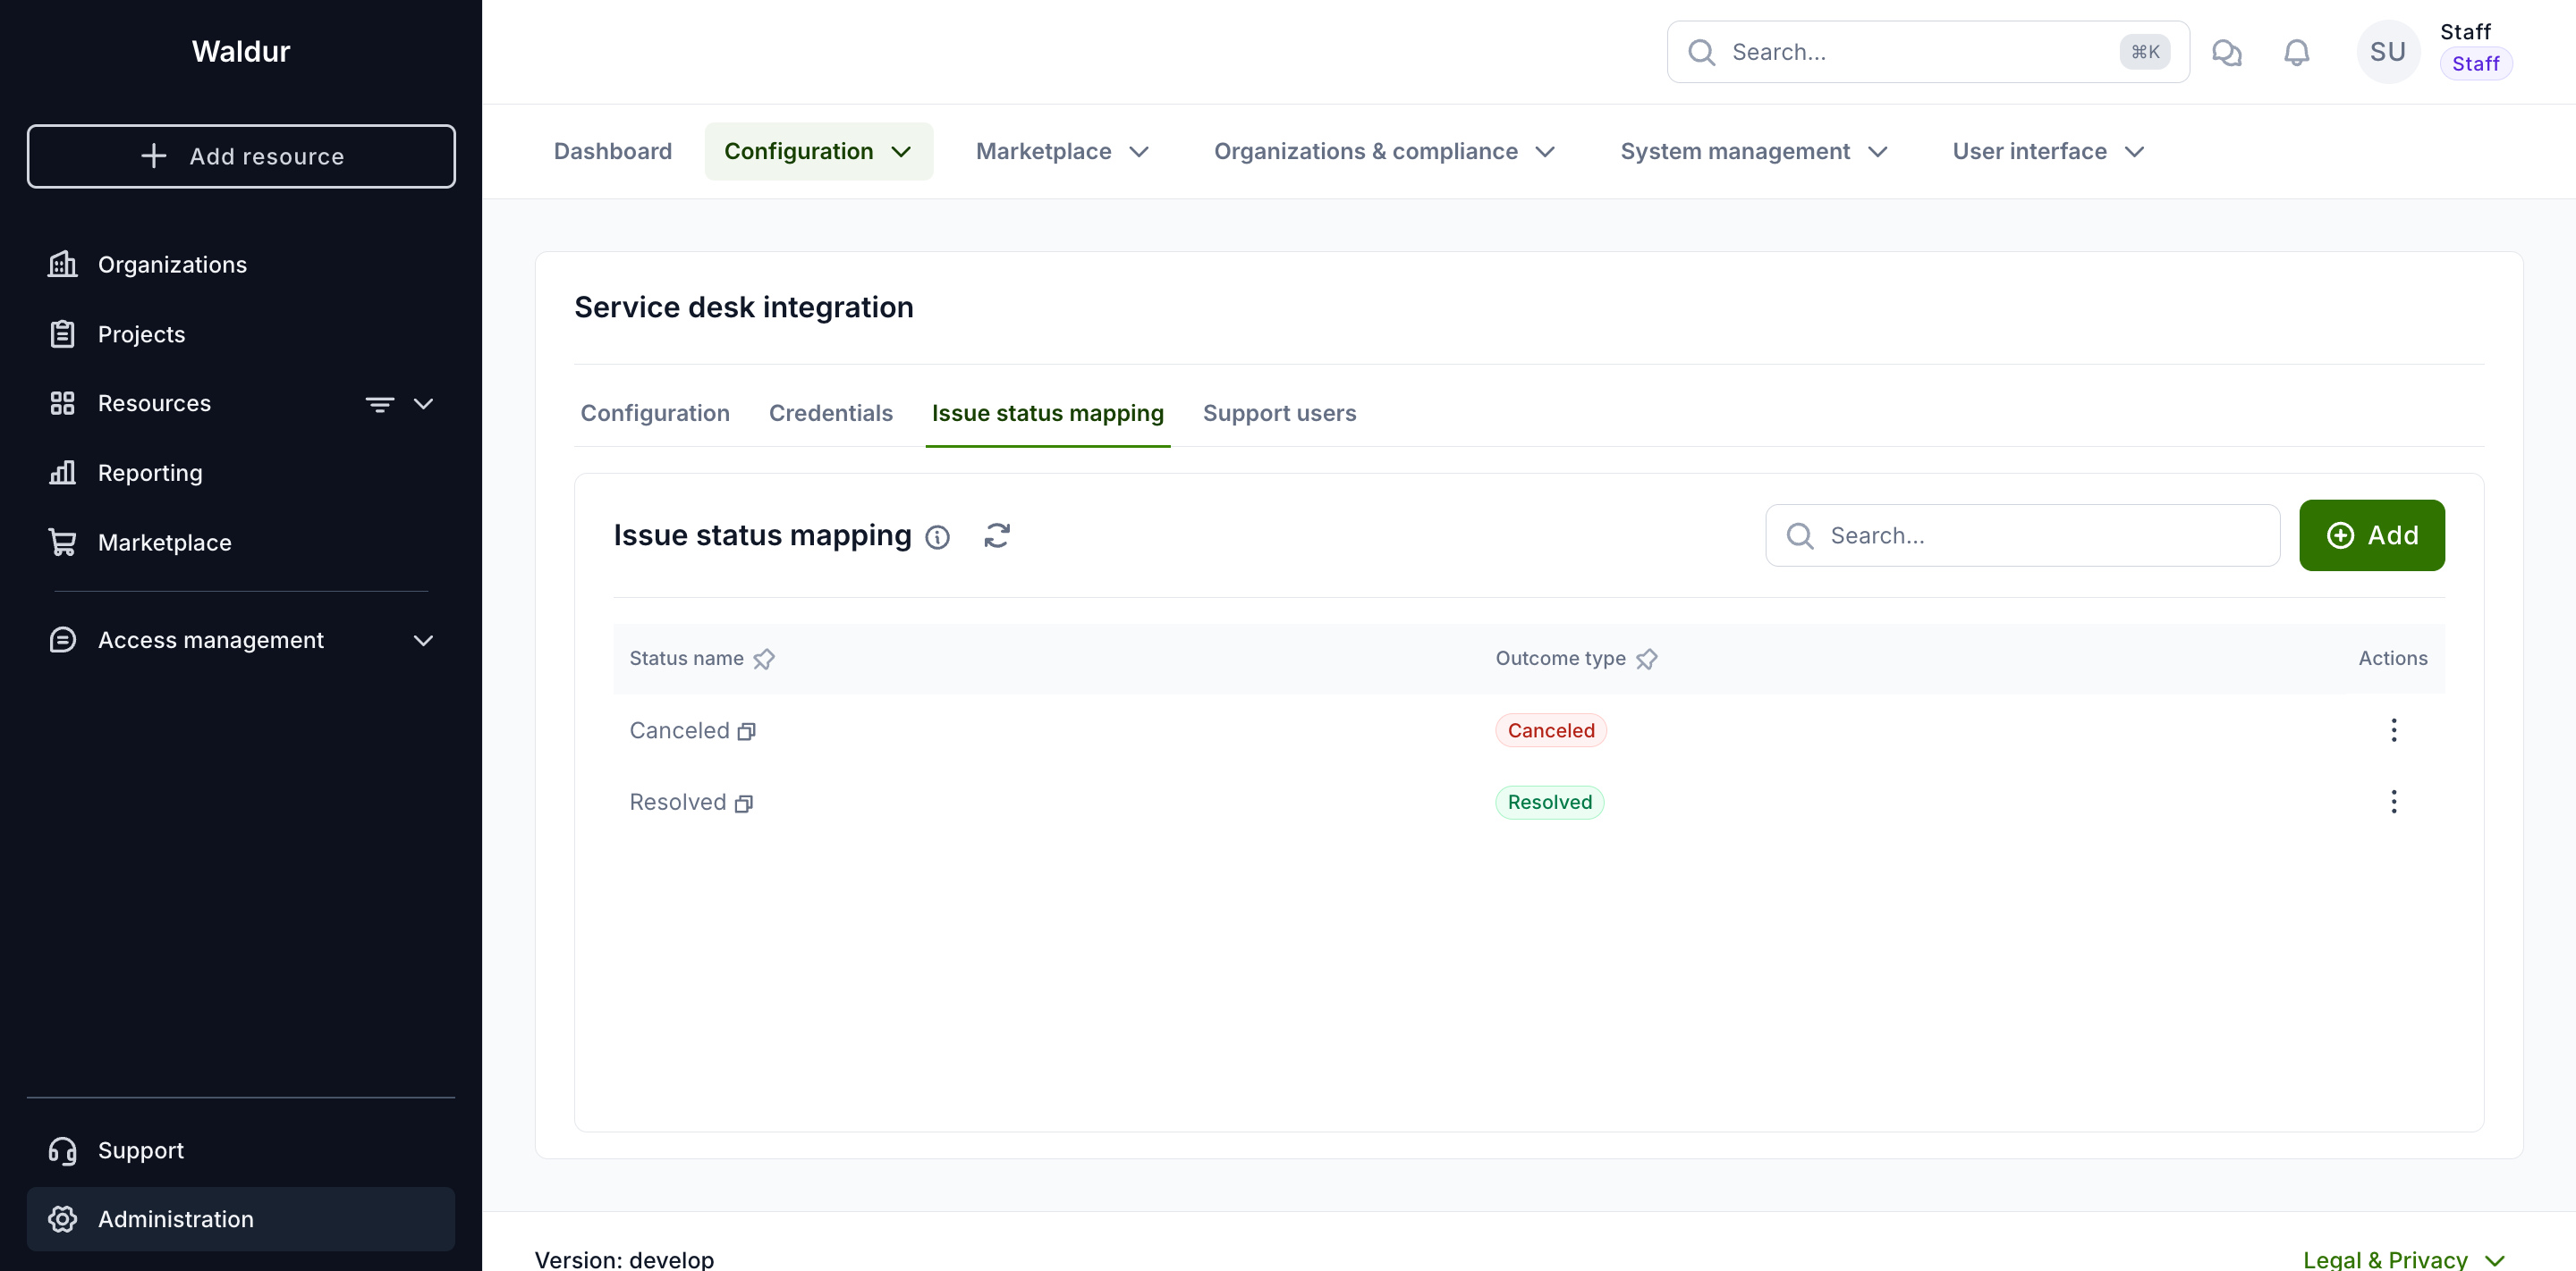Pin the Status name column
The height and width of the screenshot is (1271, 2576).
point(764,660)
